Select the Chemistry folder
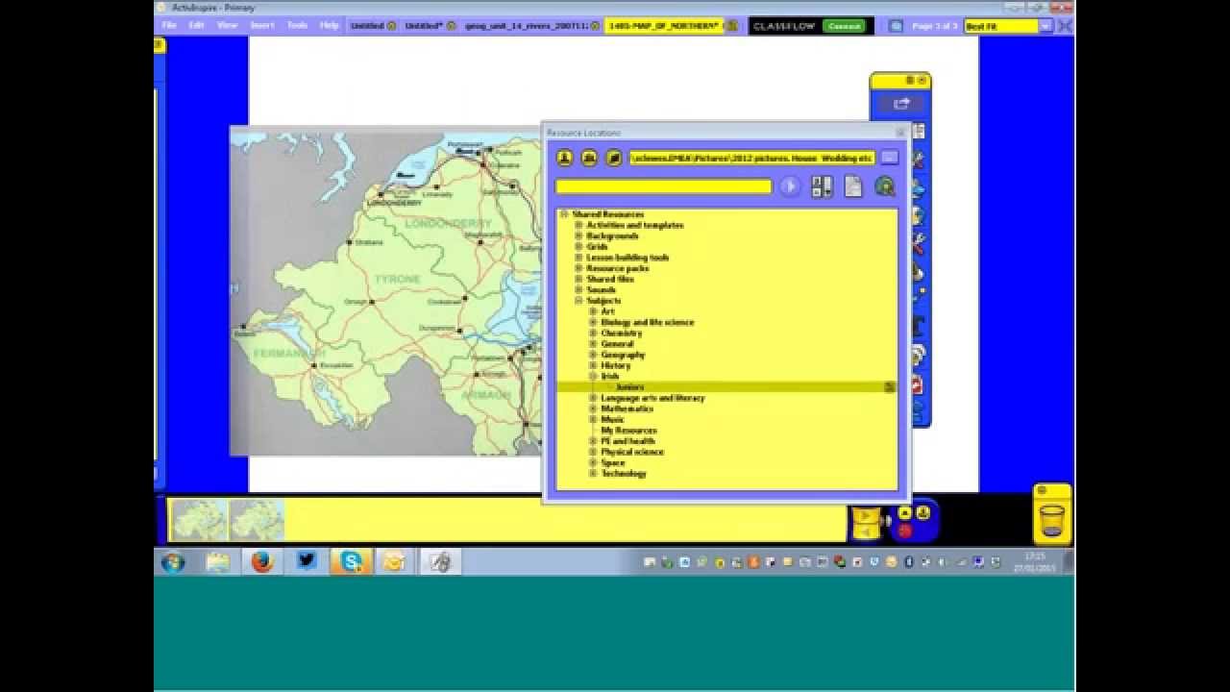Screen dimensions: 1230x692 tap(621, 334)
